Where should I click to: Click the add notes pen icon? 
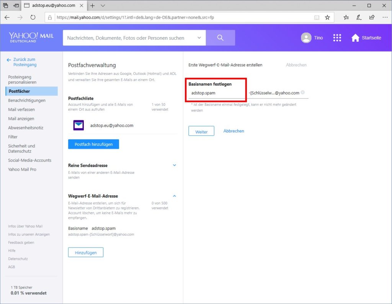[359, 18]
